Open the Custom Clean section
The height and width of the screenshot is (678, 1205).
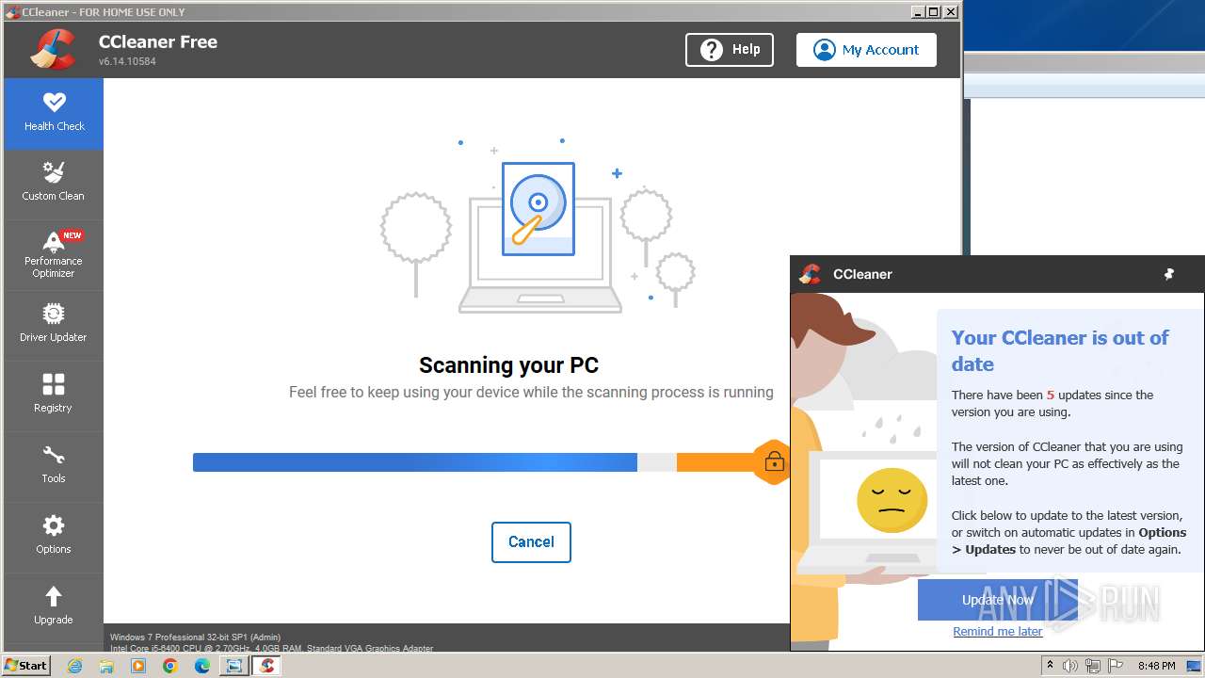point(54,184)
